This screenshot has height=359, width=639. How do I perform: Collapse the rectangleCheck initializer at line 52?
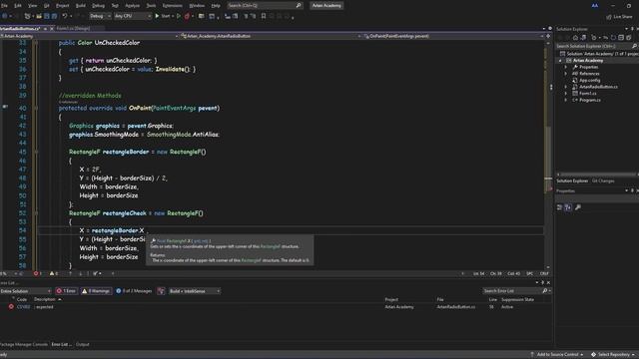click(x=36, y=213)
